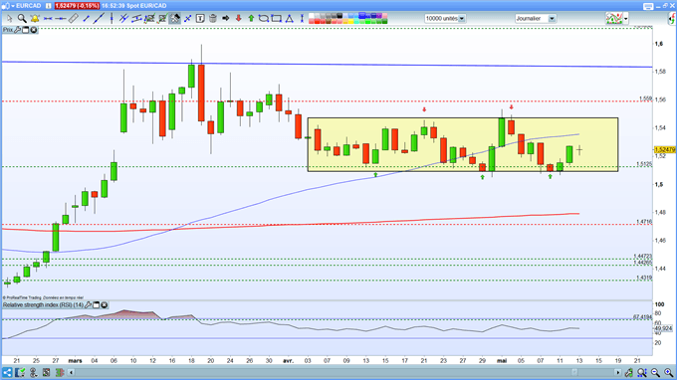
Task: Click the zoom out magnifier at bottom right
Action: (655, 373)
